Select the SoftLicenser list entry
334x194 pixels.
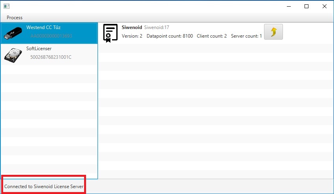39,49
